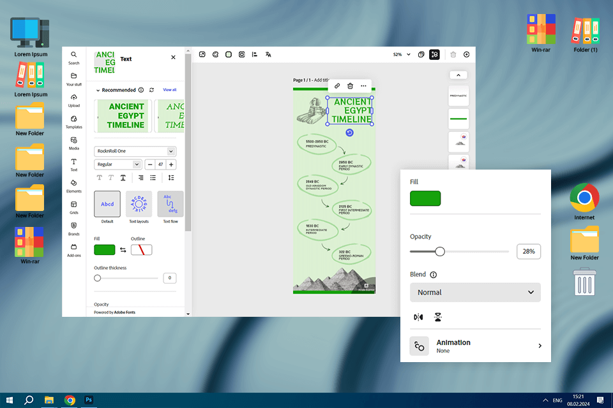Toggle the highlighted layers panel button
Viewport: 613px width, 408px height.
click(434, 55)
